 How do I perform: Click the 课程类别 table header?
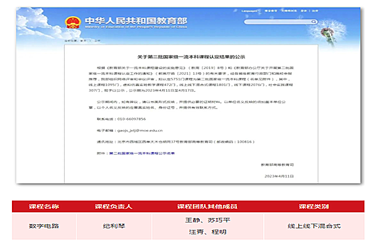(314, 207)
